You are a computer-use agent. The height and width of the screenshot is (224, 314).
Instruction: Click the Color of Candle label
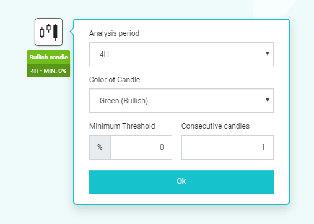click(115, 80)
